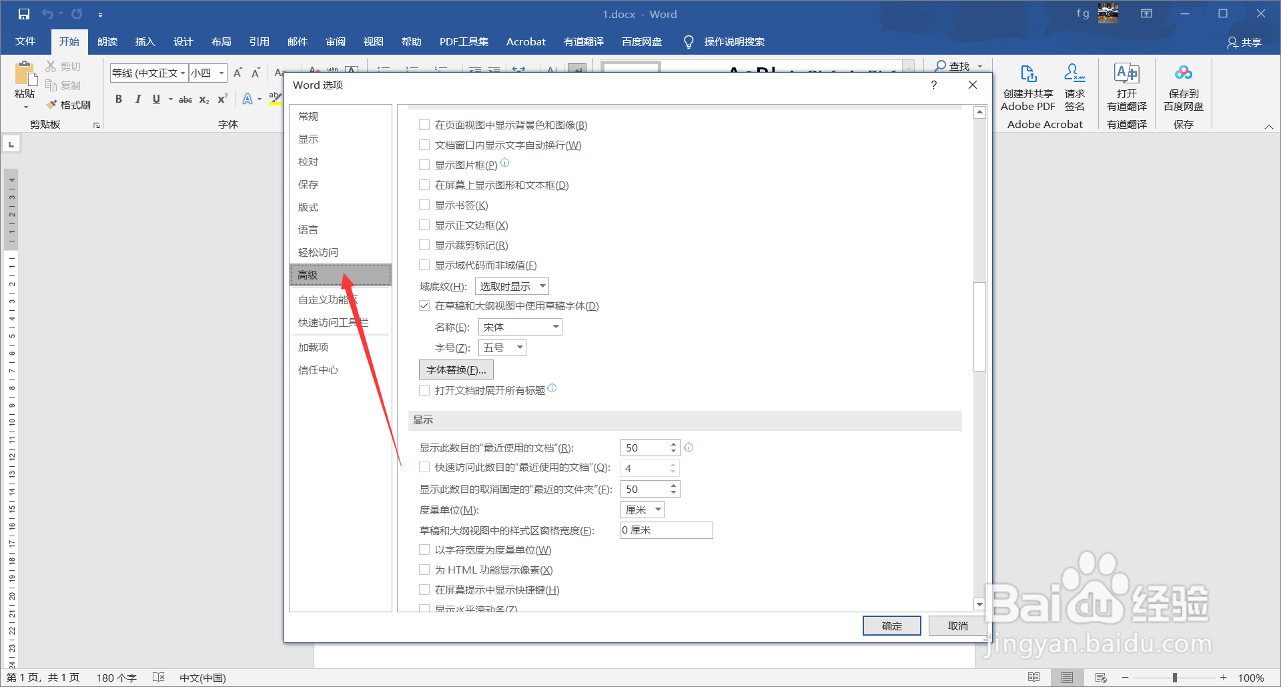1281x687 pixels.
Task: Save the document via title bar icon
Action: 24,14
